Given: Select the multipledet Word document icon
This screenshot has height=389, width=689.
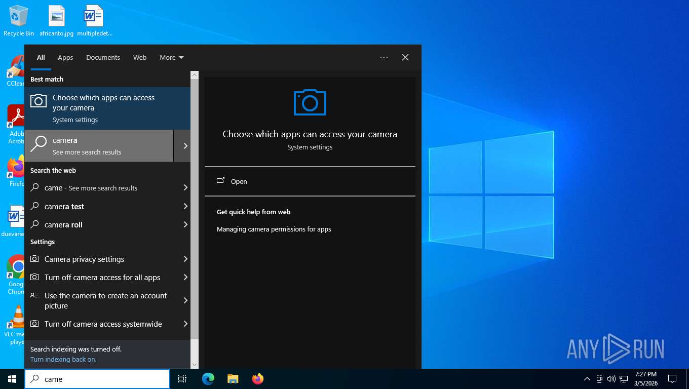Looking at the screenshot, I should coord(94,21).
